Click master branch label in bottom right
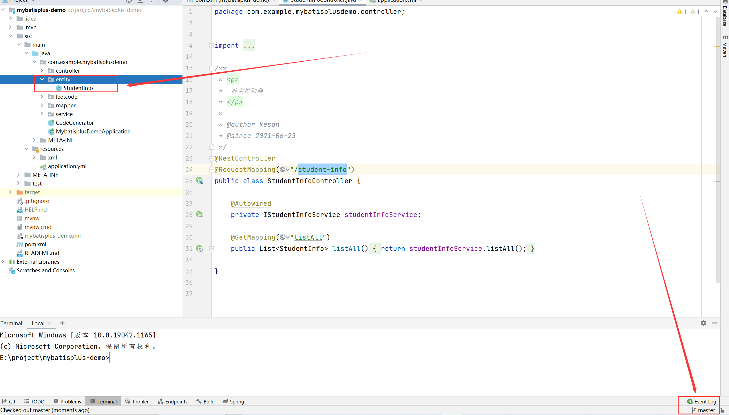The height and width of the screenshot is (415, 729). pos(706,410)
